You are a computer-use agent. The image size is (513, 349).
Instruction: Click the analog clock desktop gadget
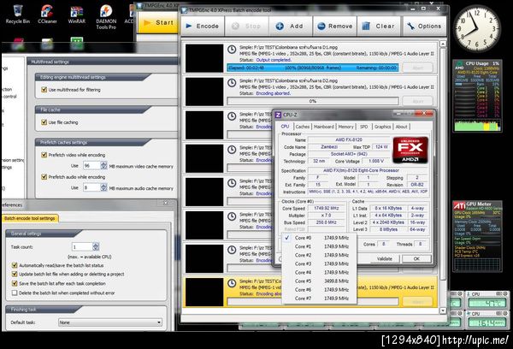(x=477, y=28)
